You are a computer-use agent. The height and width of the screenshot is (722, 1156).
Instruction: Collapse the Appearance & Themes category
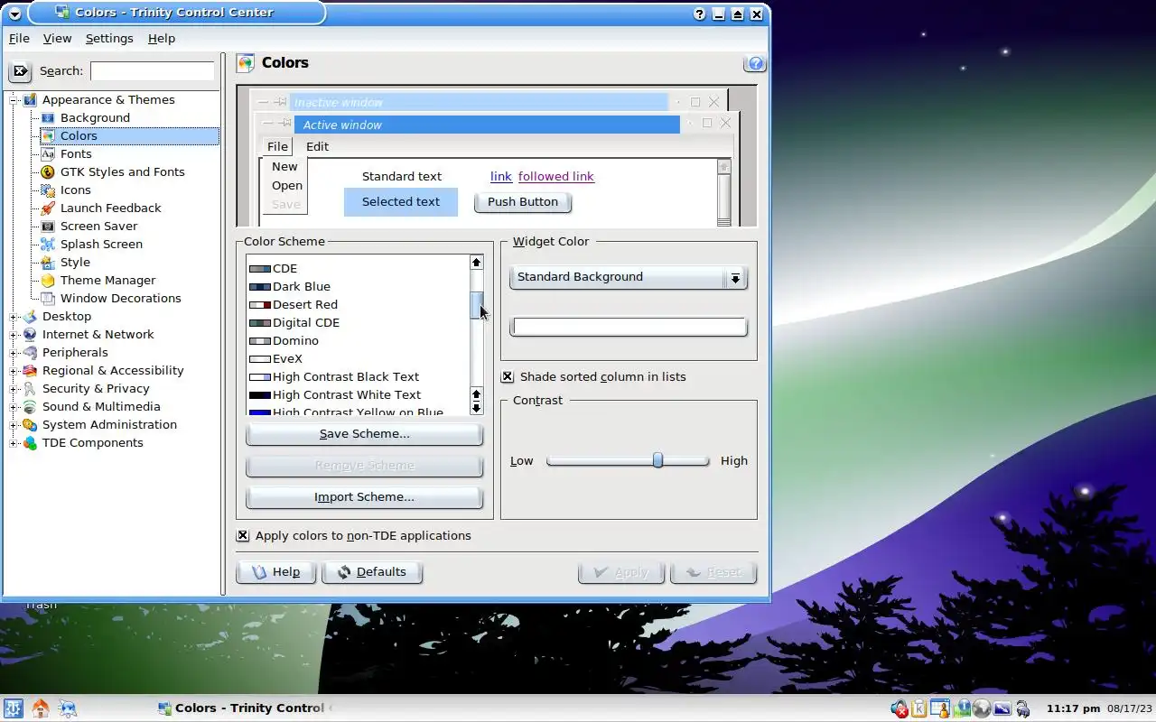tap(14, 99)
